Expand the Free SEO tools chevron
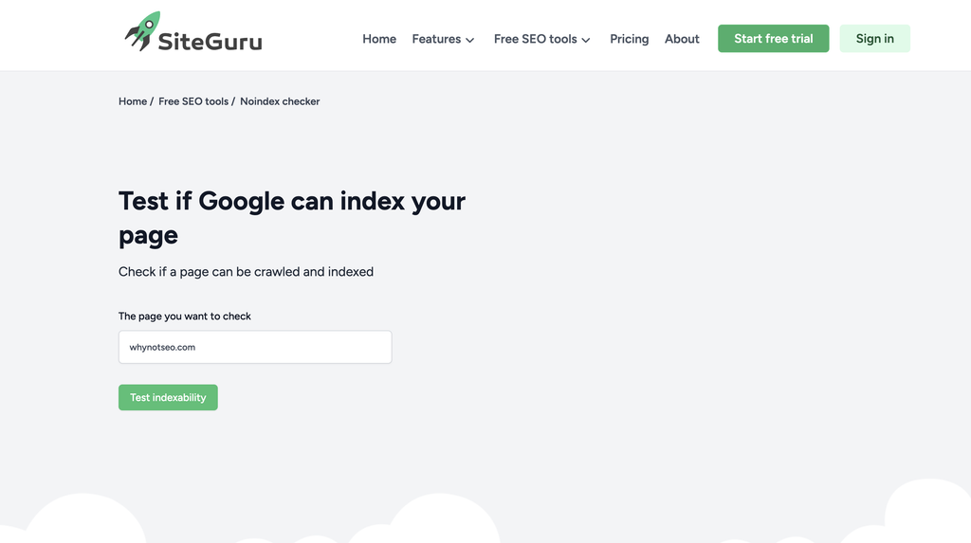 [586, 40]
